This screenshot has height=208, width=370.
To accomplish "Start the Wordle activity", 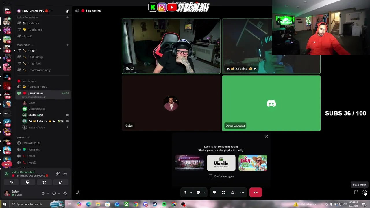I will (221, 163).
